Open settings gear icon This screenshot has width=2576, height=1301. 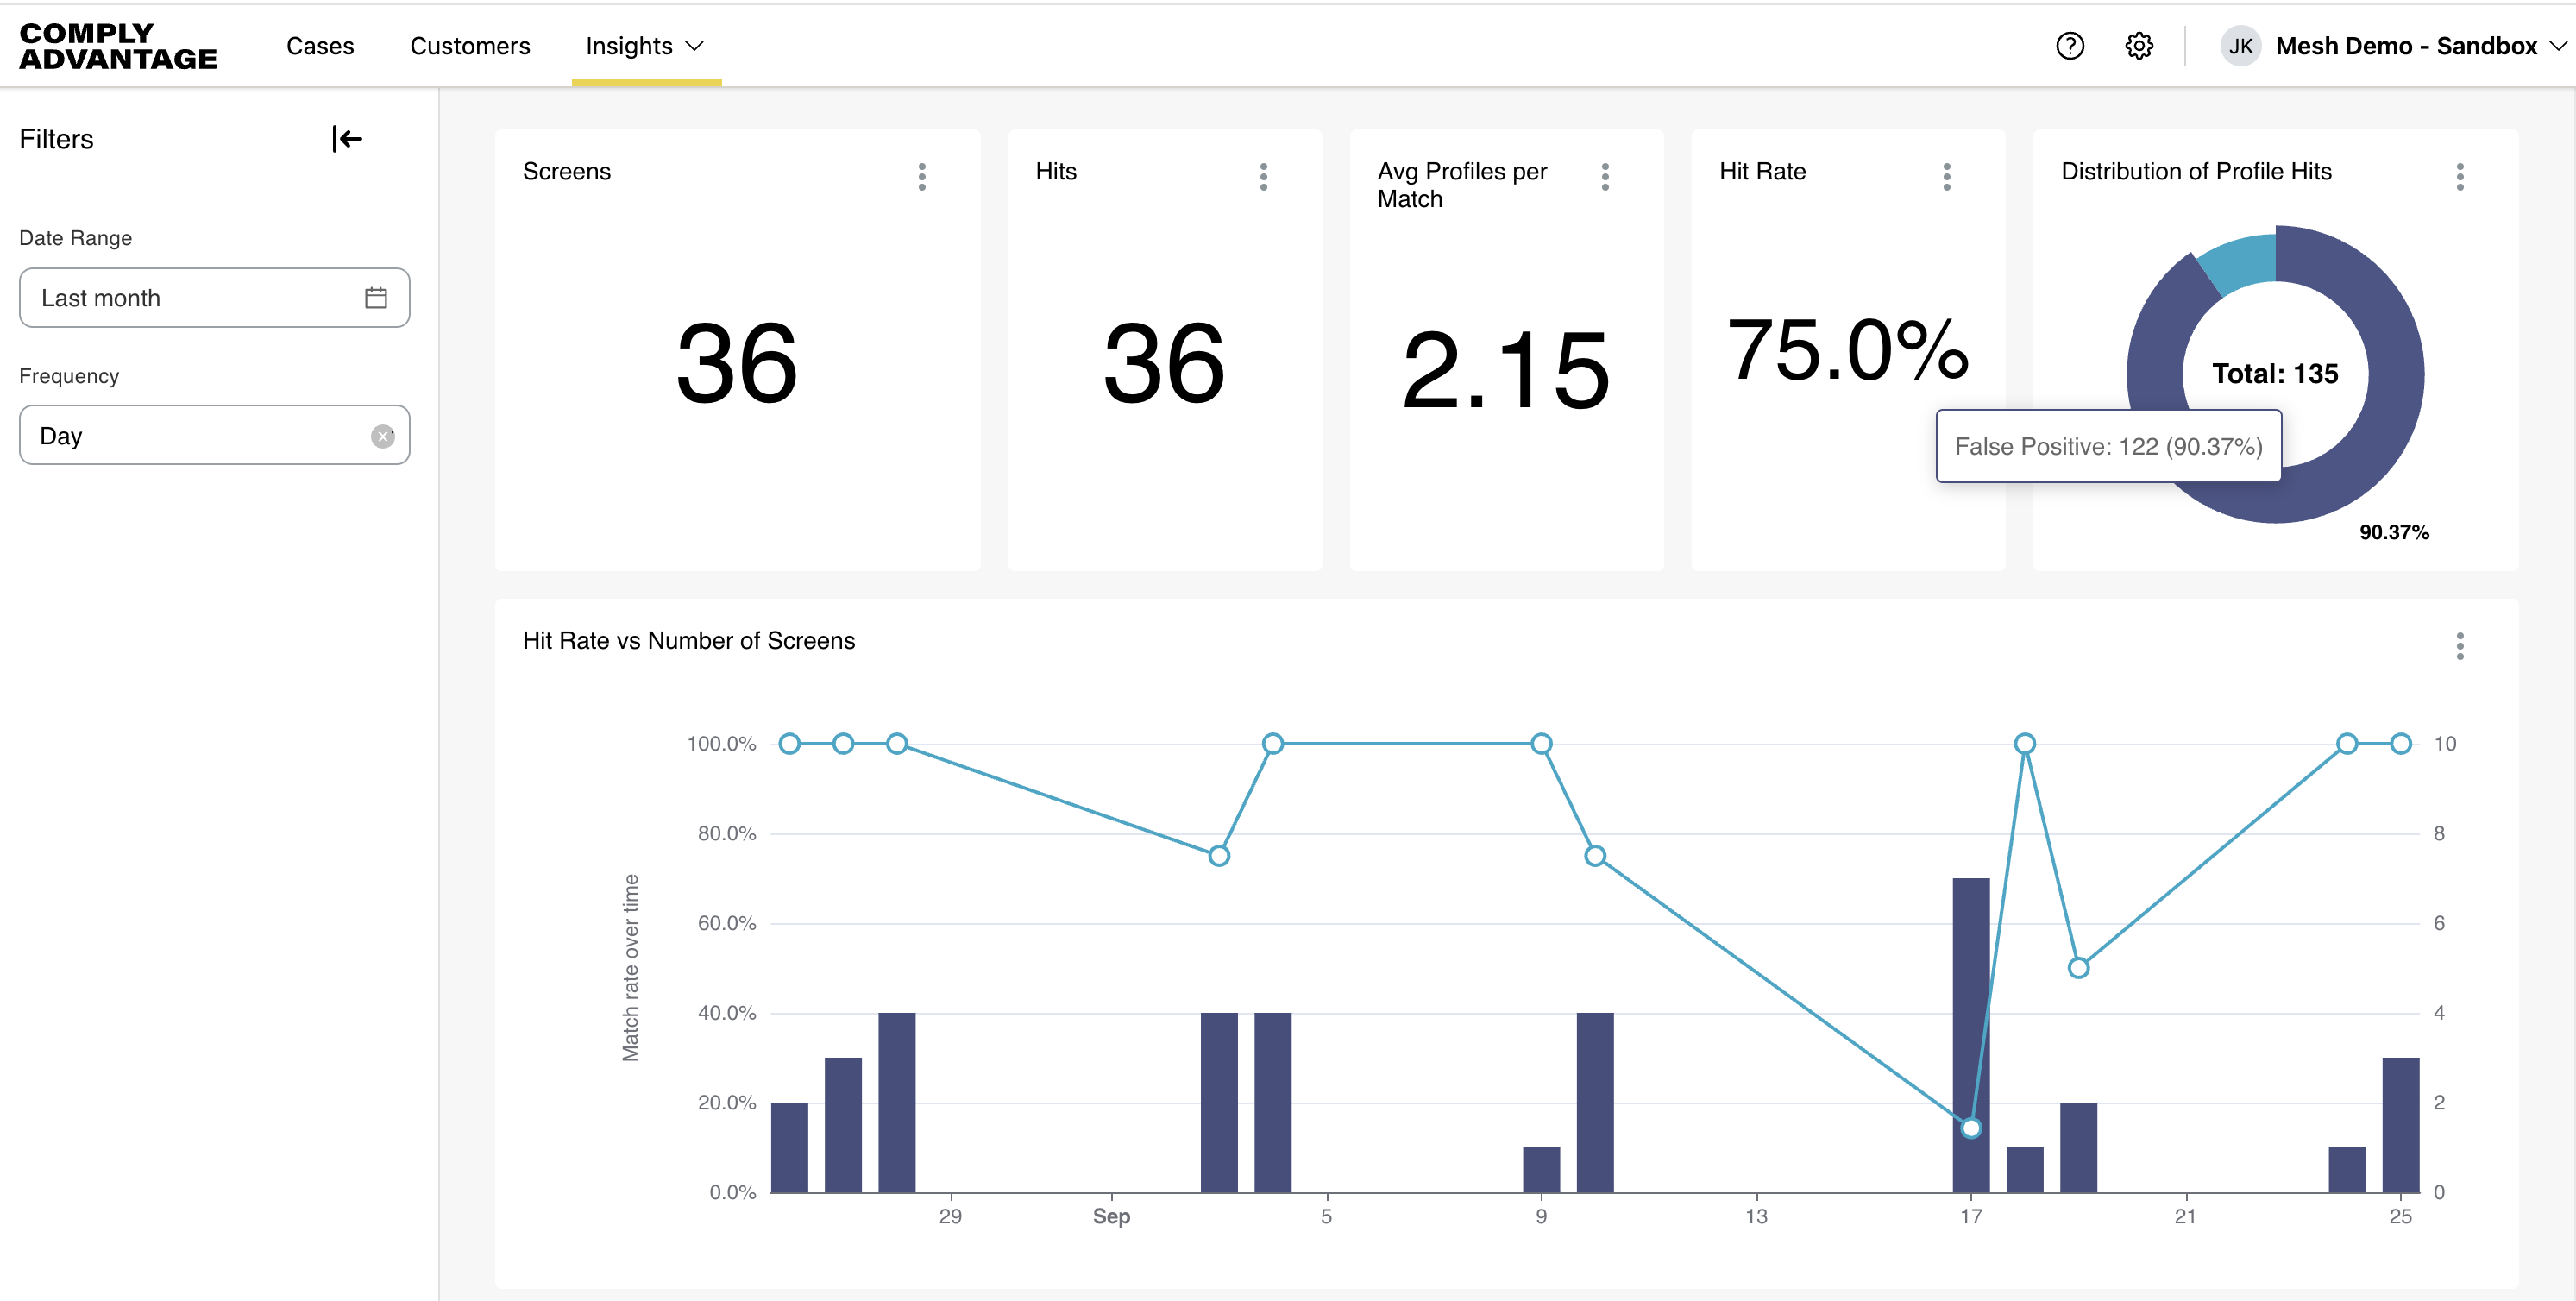pos(2138,46)
